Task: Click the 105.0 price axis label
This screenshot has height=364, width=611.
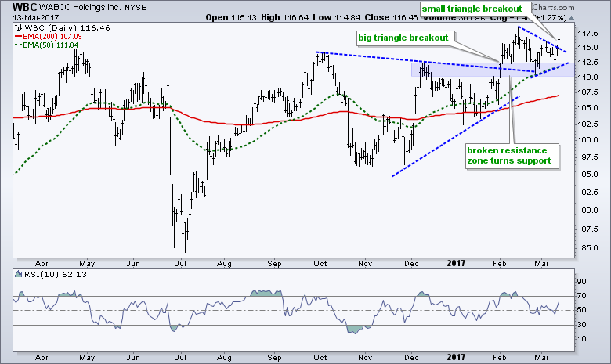Action: click(x=587, y=107)
